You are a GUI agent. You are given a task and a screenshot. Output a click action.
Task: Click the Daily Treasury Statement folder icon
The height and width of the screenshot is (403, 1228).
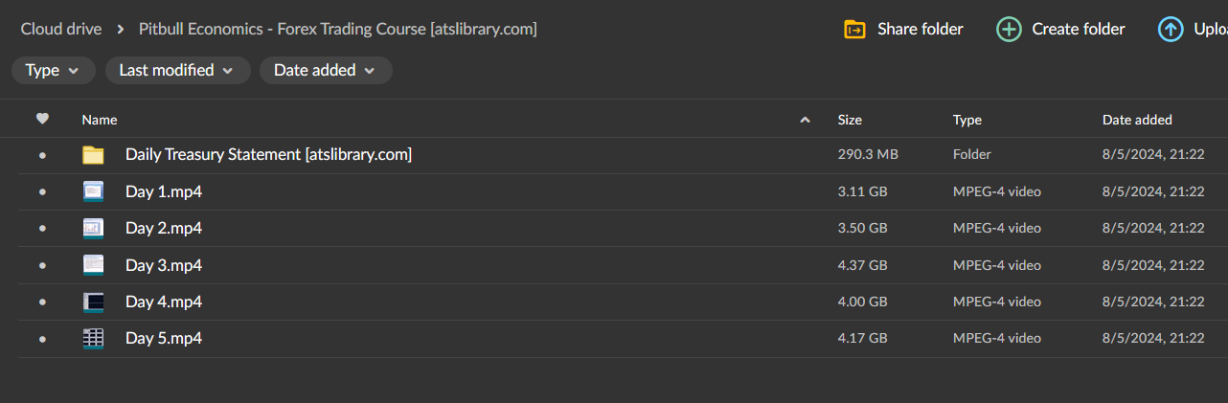(x=93, y=155)
